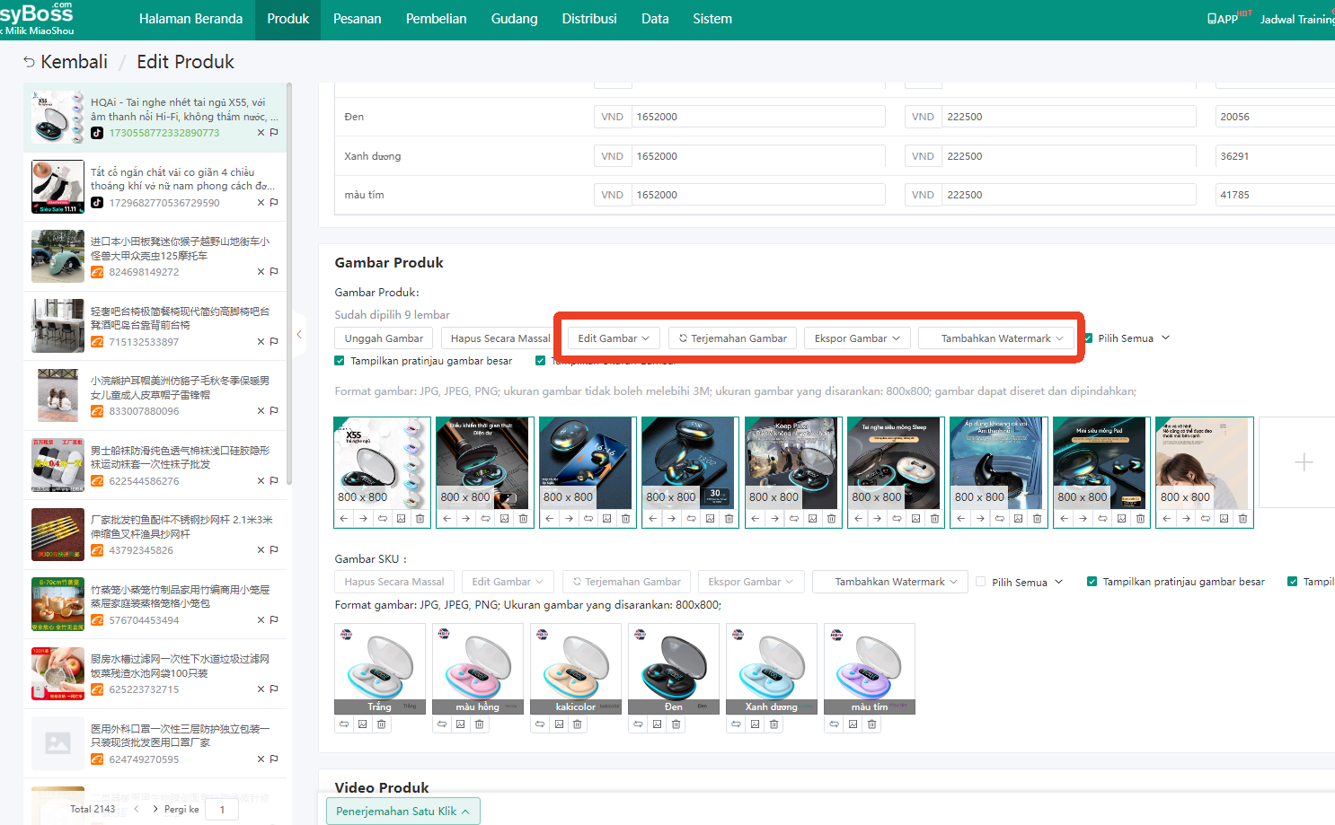
Task: Flag product 1729682770536729590 in sidebar
Action: coord(274,202)
